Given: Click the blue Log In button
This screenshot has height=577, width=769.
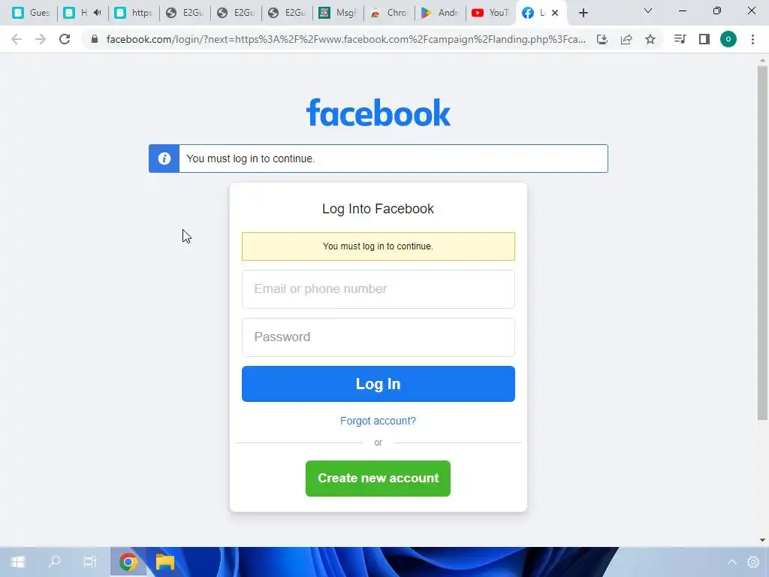Looking at the screenshot, I should 378,384.
